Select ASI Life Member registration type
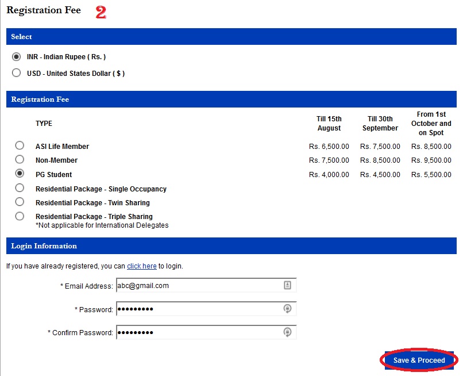Viewport: 463px width, 376px height. click(x=20, y=145)
